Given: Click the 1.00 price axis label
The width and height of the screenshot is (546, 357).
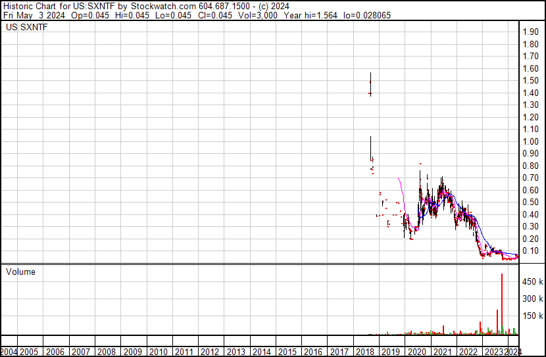Looking at the screenshot, I should (x=530, y=141).
